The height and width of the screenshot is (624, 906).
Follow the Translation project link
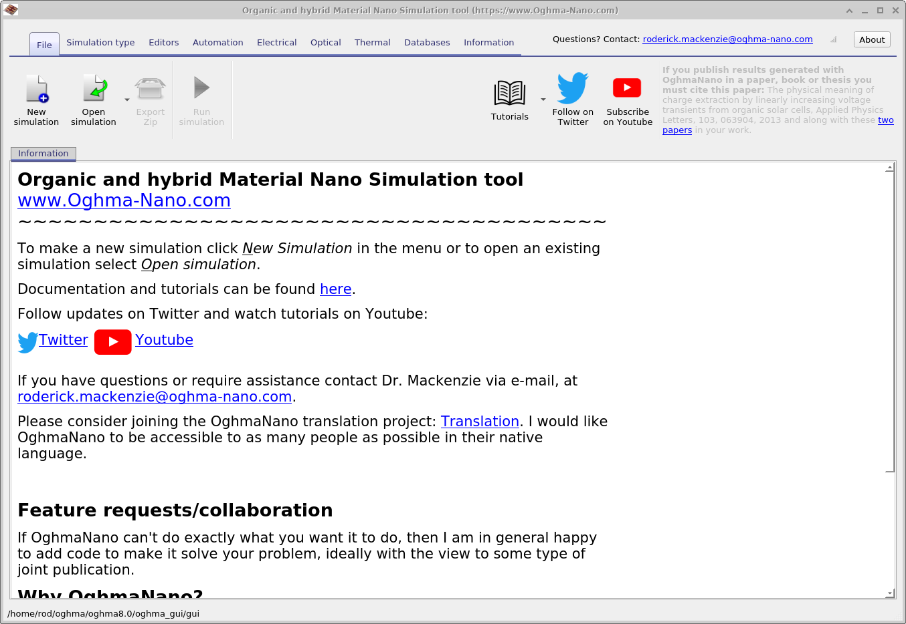480,422
